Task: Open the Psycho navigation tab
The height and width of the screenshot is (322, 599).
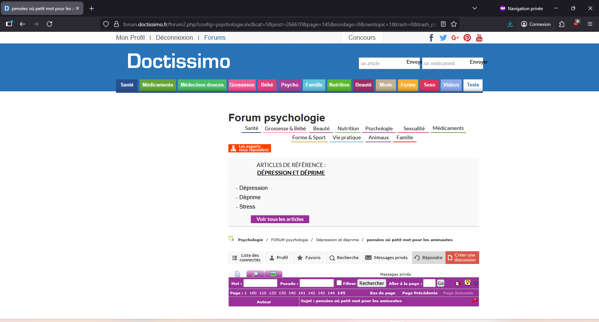Action: 290,85
